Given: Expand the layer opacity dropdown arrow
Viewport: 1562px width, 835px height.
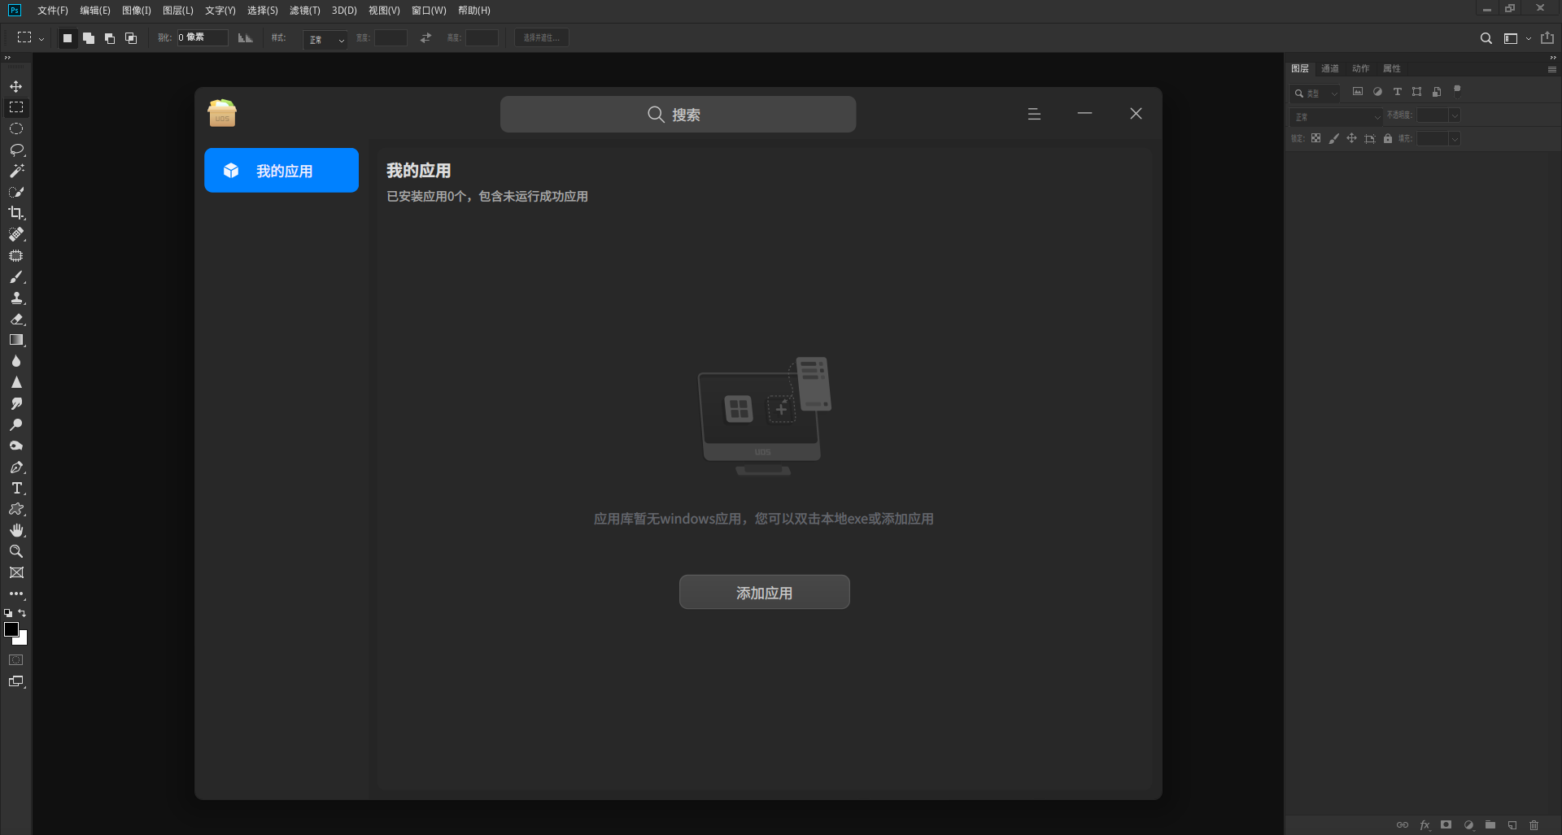Looking at the screenshot, I should pos(1455,115).
